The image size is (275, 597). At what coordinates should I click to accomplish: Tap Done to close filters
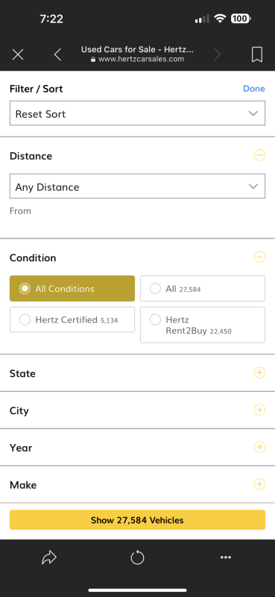click(253, 89)
